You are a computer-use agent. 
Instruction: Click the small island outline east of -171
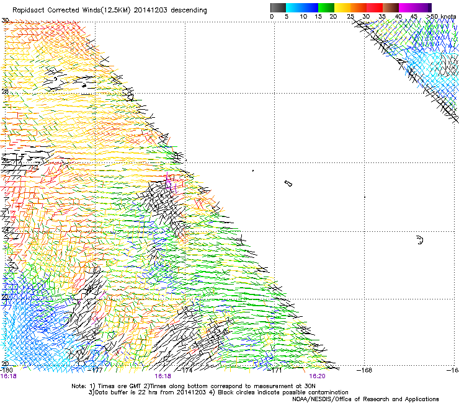[x=288, y=184]
